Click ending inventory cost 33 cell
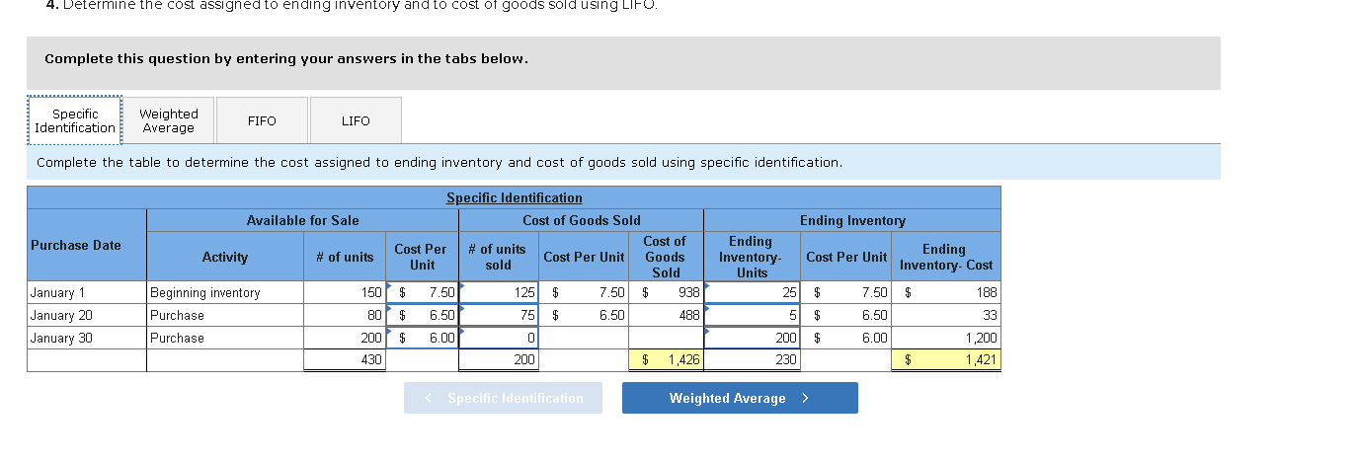 [x=945, y=315]
